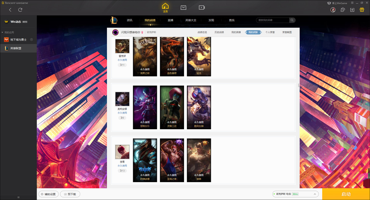
Task: Focus the 搜索我的英雄 search field
Action: (x=273, y=20)
